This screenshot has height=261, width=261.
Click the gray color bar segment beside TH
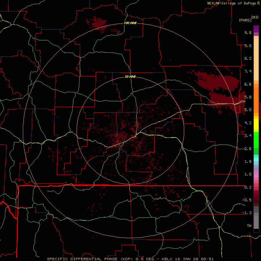pyautogui.click(x=256, y=223)
